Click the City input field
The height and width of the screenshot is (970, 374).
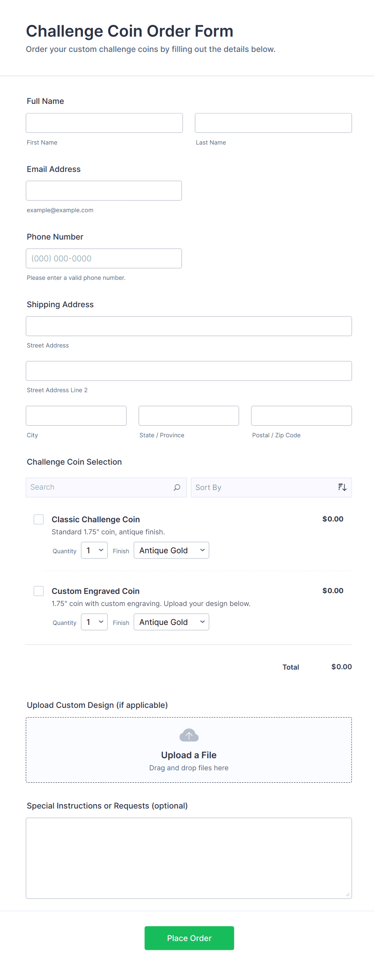coord(76,416)
